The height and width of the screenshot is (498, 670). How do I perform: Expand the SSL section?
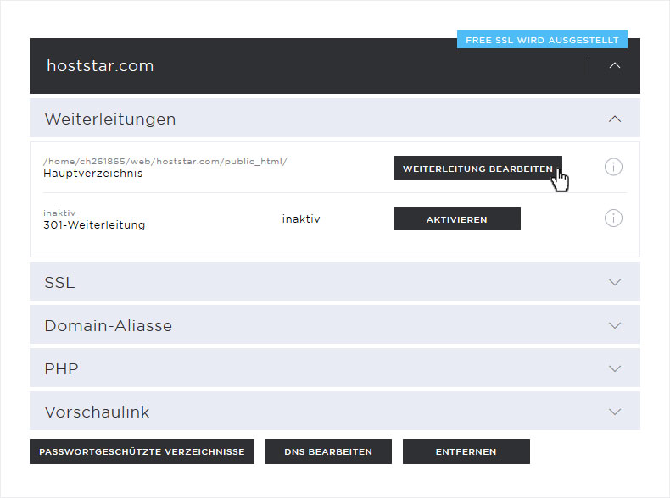pos(615,282)
